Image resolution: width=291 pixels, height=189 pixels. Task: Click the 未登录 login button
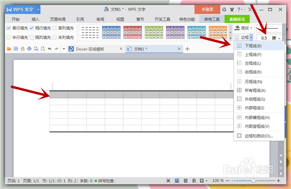click(x=207, y=10)
